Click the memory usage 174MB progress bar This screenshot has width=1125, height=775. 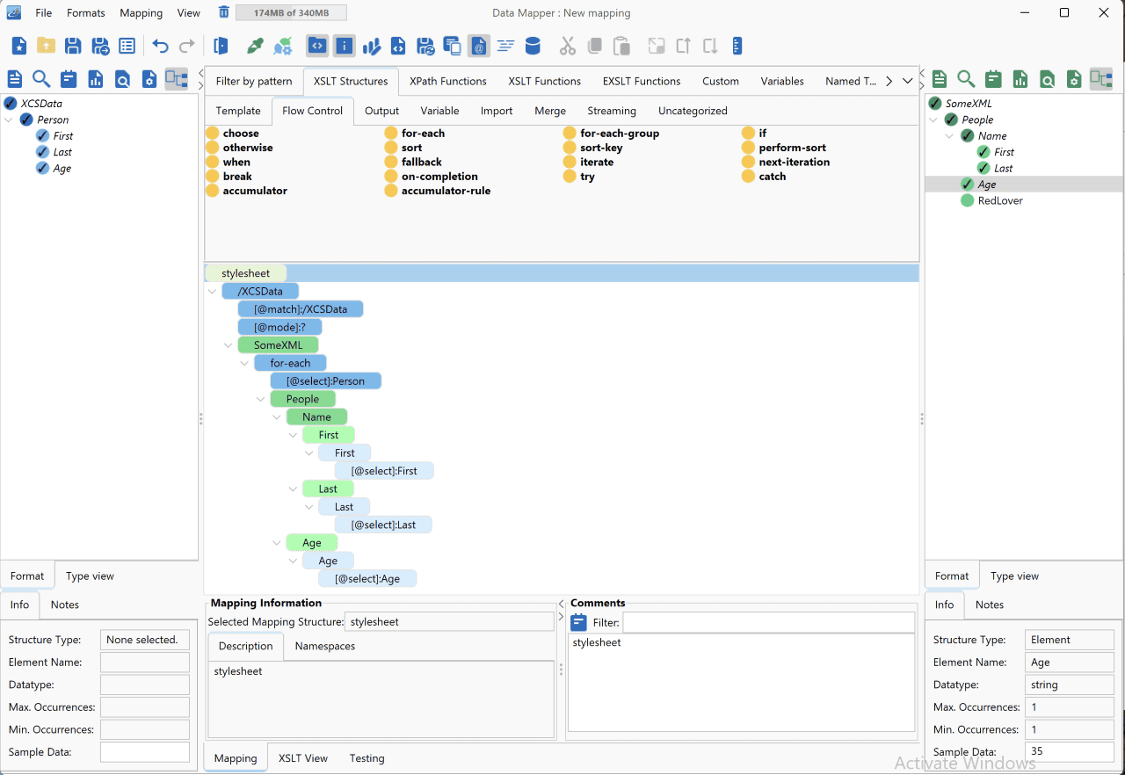[291, 13]
